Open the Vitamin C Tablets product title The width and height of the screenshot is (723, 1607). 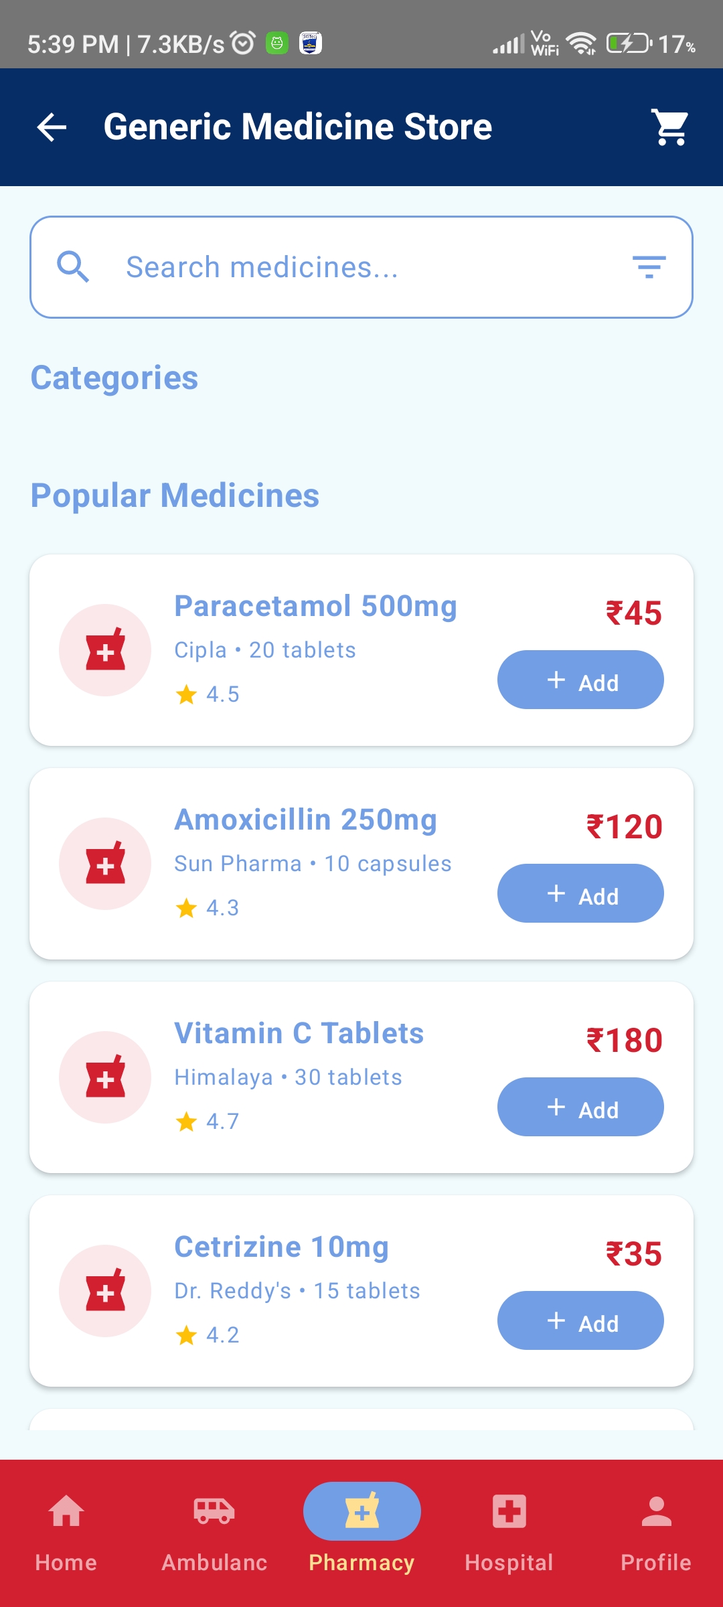point(299,1034)
